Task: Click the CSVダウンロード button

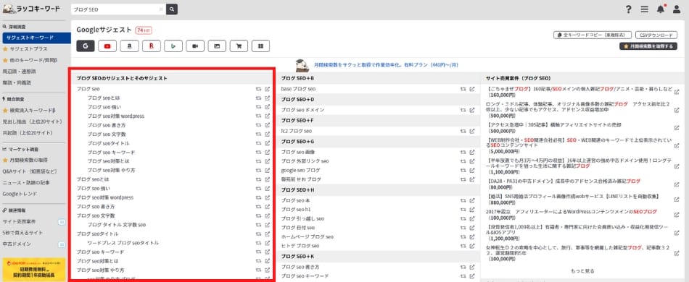Action: coord(656,35)
